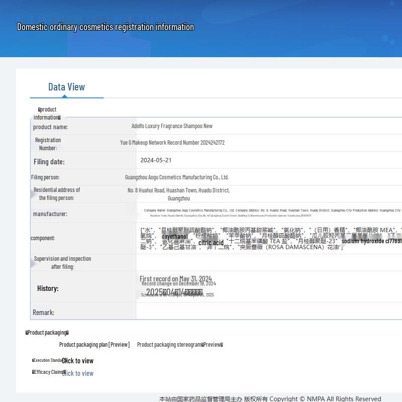
Task: Click Guangzhou Aogu Cosmetics filing person value
Action: click(177, 177)
